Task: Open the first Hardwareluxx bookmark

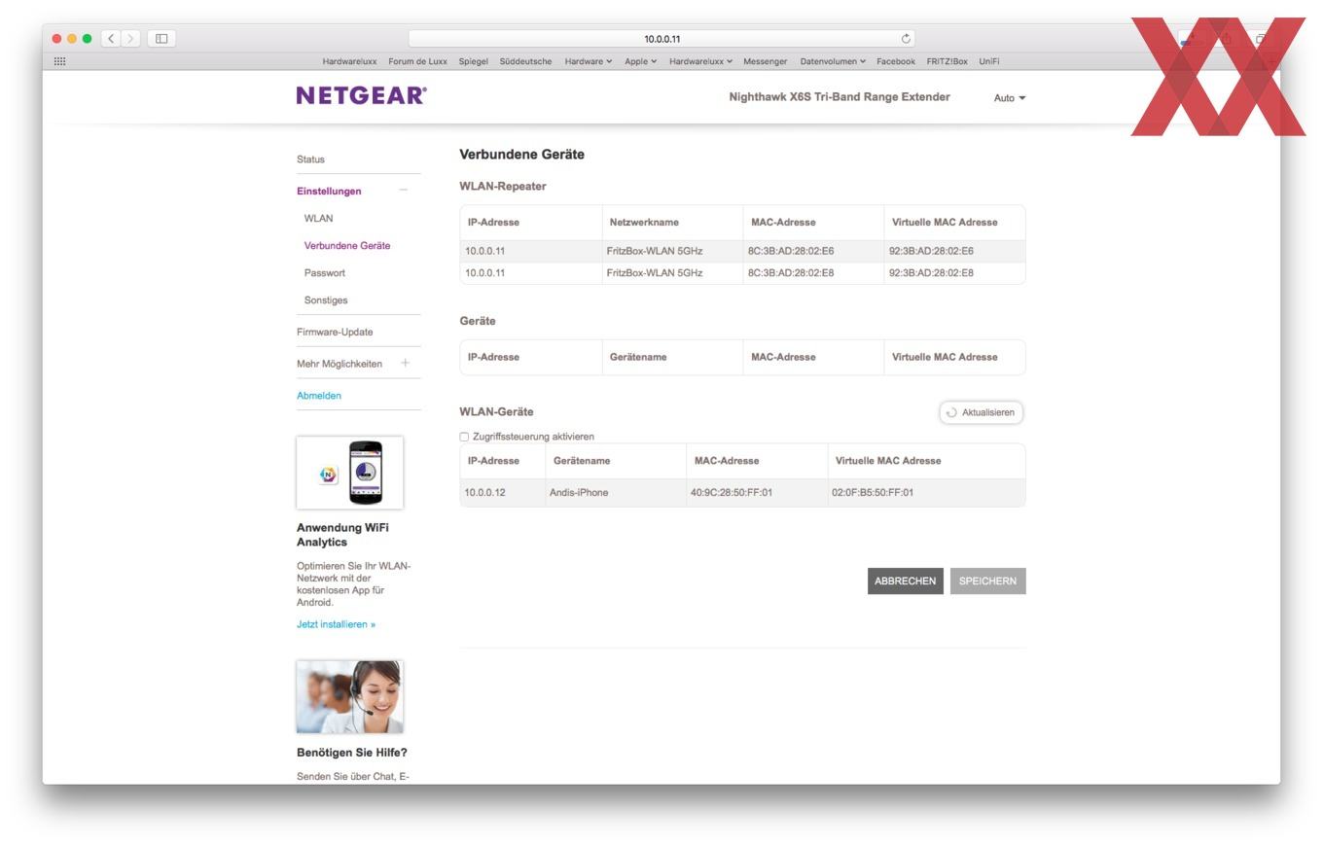Action: pyautogui.click(x=349, y=61)
